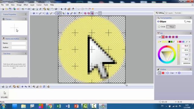Open the Tools menu
Image resolution: width=194 pixels, height=109 pixels.
(x=46, y=5)
